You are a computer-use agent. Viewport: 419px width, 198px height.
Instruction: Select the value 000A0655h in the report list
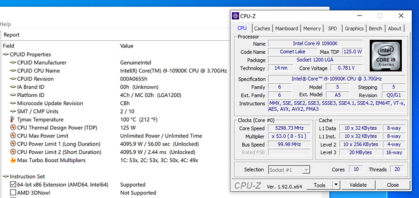tap(134, 79)
